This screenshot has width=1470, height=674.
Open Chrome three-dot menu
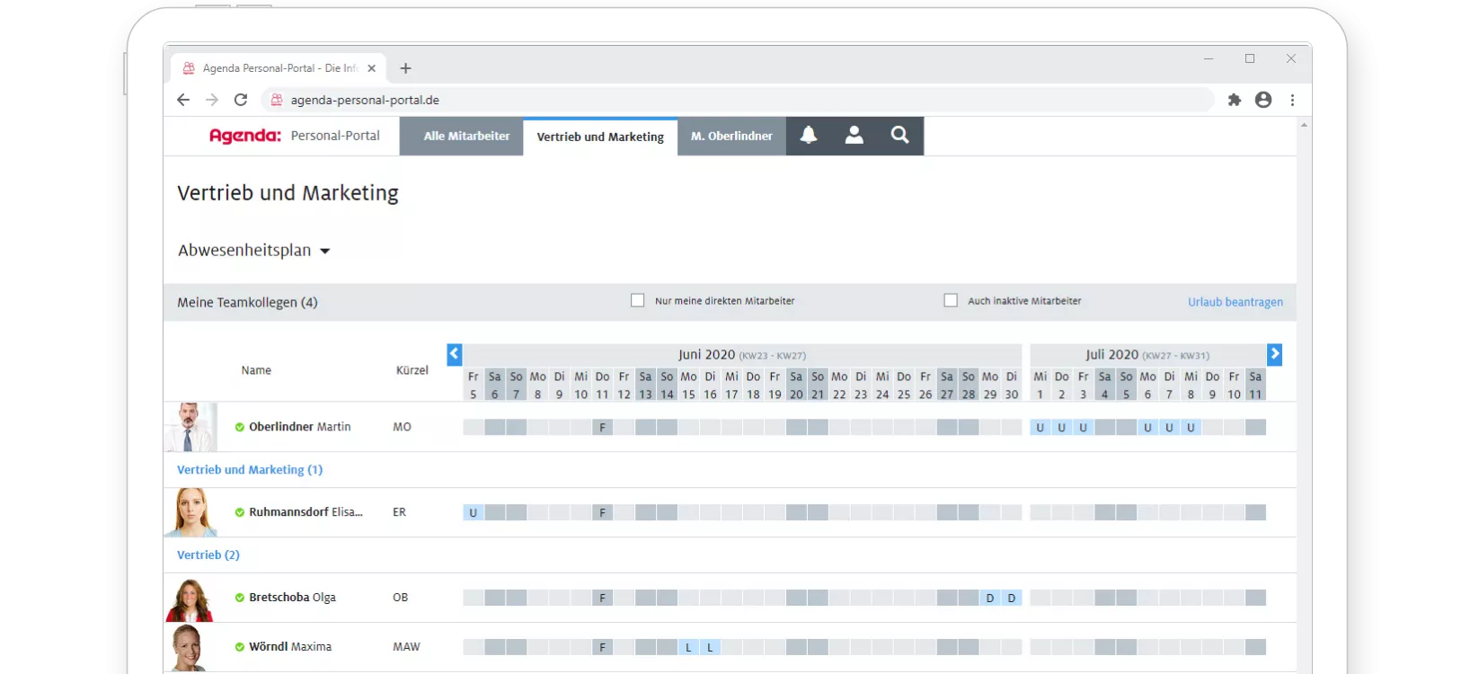tap(1292, 100)
